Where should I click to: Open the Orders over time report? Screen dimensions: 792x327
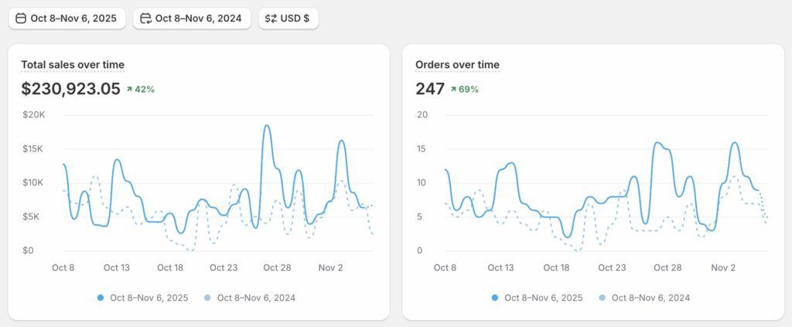click(457, 65)
